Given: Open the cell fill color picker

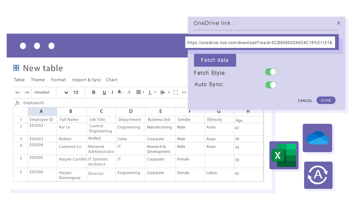Looking at the screenshot, I should 120,92.
